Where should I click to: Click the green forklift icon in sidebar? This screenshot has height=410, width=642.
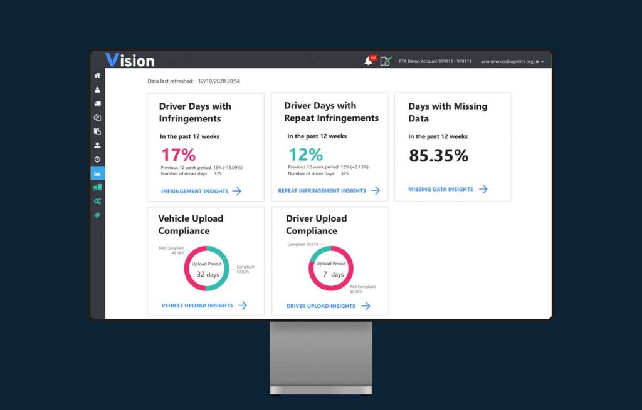(x=97, y=187)
